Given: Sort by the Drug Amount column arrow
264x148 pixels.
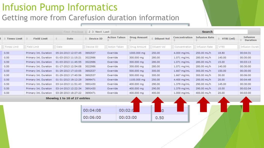Looking at the screenshot, I should pyautogui.click(x=130, y=40).
